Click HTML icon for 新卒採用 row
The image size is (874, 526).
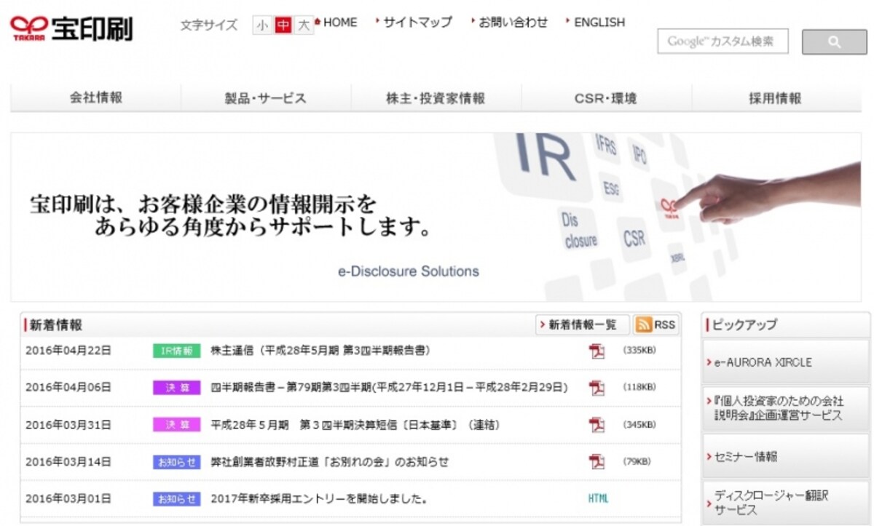pos(598,499)
